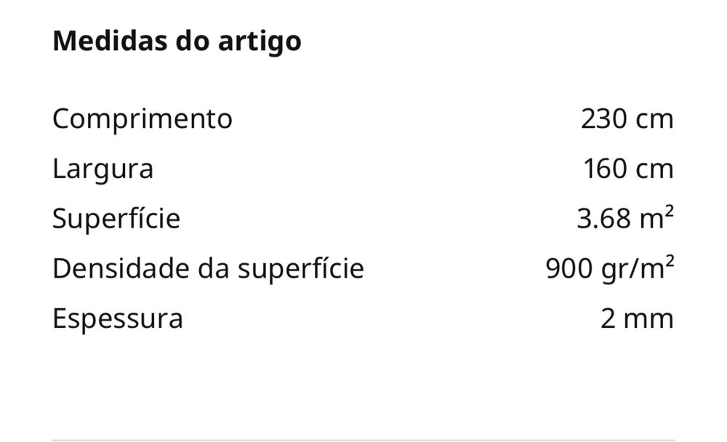727x442 pixels.
Task: Click the horizontal divider line below the measurements
Action: point(363,439)
